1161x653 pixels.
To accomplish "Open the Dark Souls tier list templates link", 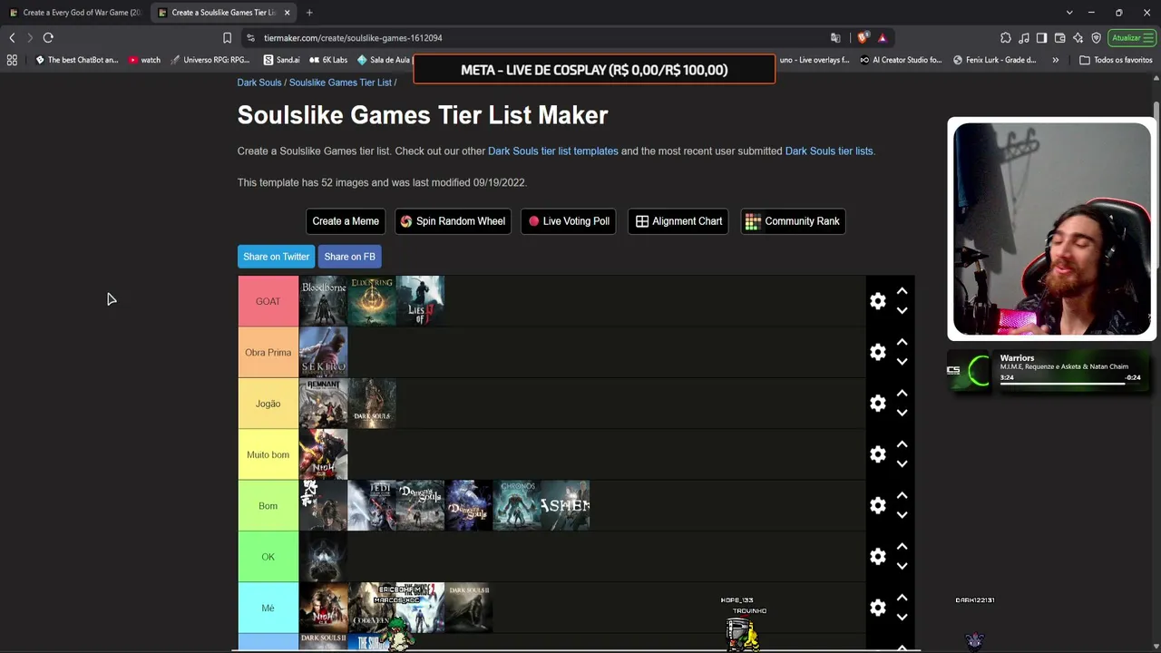I will (553, 151).
